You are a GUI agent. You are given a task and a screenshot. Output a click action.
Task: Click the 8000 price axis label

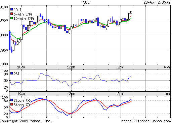tap(4, 35)
